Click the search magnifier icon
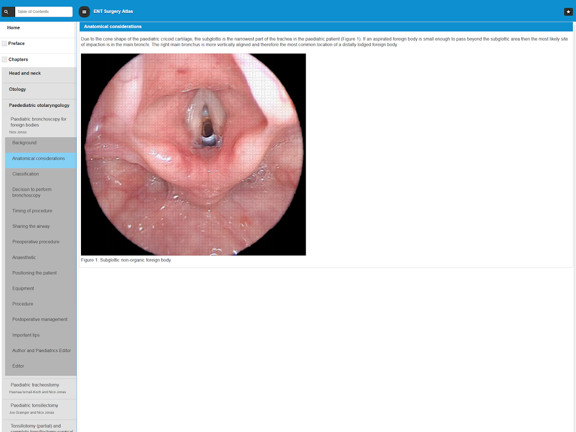The width and height of the screenshot is (576, 432). pyautogui.click(x=6, y=12)
